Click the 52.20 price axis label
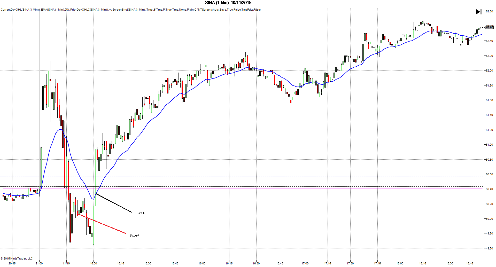Image resolution: width=496 pixels, height=267 pixels. (489, 56)
